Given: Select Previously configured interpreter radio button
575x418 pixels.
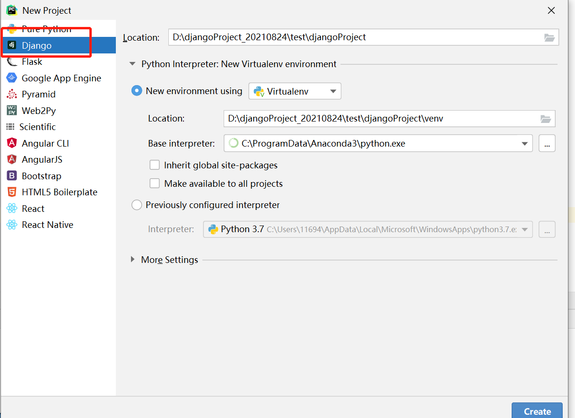Looking at the screenshot, I should [x=137, y=205].
